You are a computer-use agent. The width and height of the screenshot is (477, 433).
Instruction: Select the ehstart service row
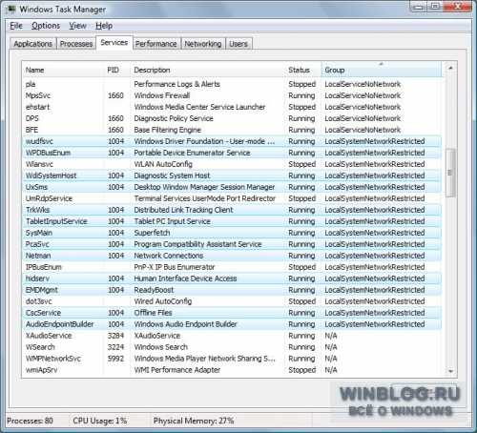click(x=232, y=107)
